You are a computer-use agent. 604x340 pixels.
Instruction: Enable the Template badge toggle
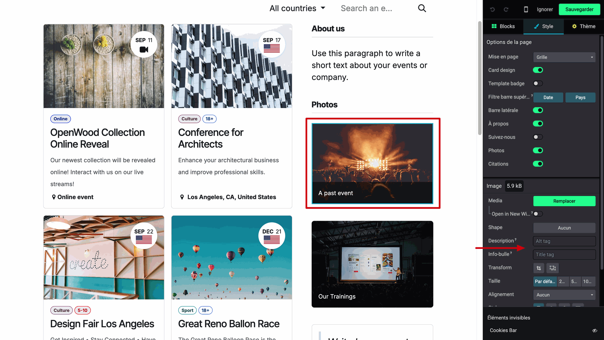538,84
